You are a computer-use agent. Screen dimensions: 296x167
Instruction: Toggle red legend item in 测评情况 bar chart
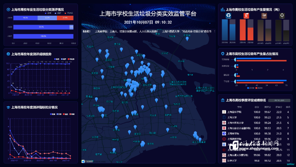pos(69,13)
